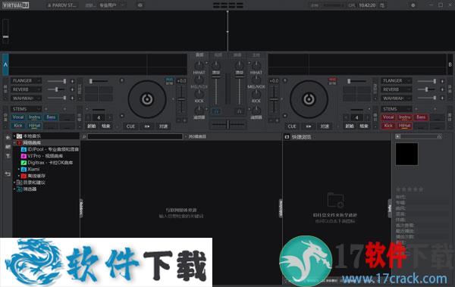This screenshot has height=287, width=455.
Task: Toggle Vocal stem pad on deck B
Action: pyautogui.click(x=388, y=117)
